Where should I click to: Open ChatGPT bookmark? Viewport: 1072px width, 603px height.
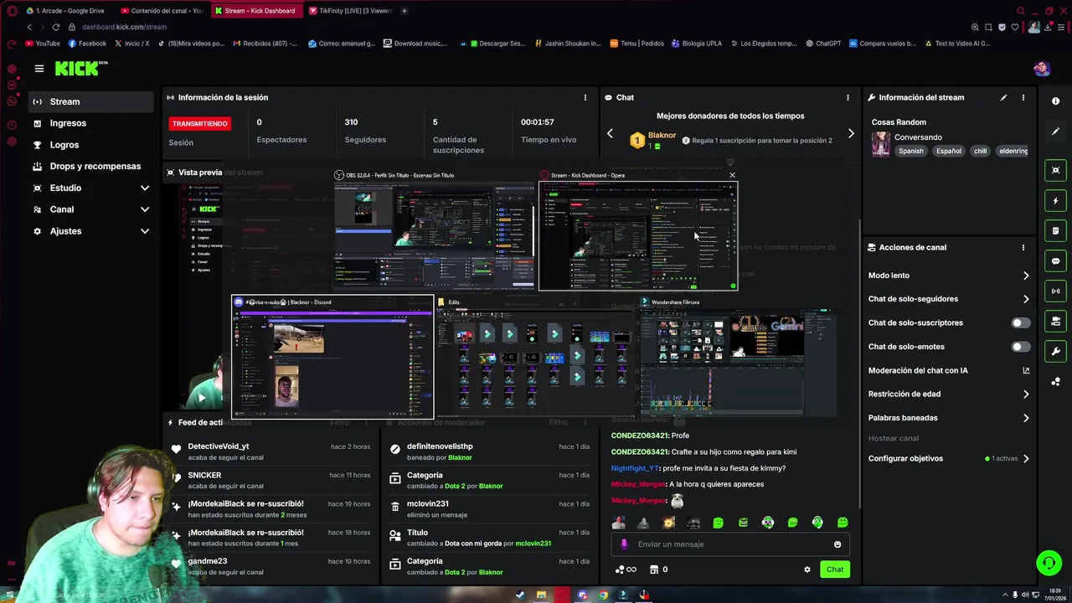click(823, 44)
